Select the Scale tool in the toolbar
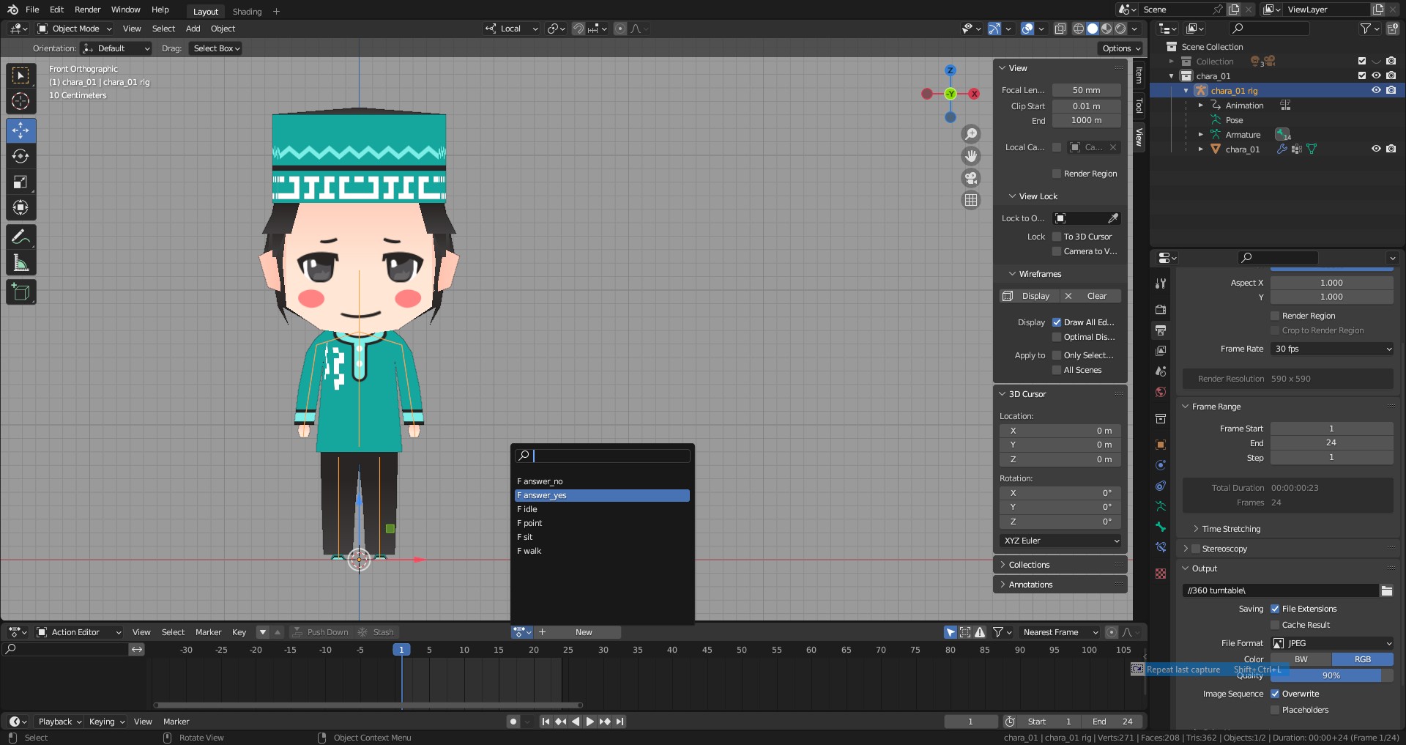 tap(21, 182)
